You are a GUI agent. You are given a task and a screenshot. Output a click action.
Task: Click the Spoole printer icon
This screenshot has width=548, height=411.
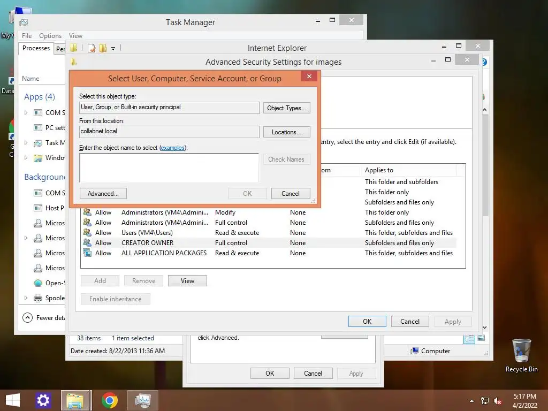38,298
